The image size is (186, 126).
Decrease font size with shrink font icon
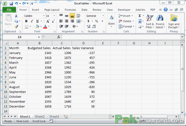(53, 21)
